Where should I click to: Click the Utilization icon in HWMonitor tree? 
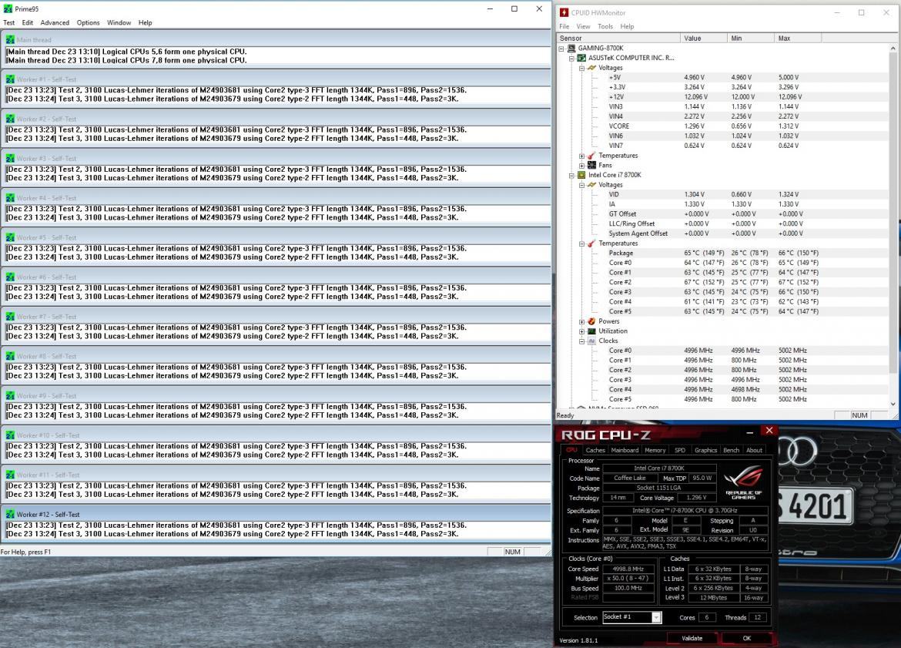[x=592, y=331]
